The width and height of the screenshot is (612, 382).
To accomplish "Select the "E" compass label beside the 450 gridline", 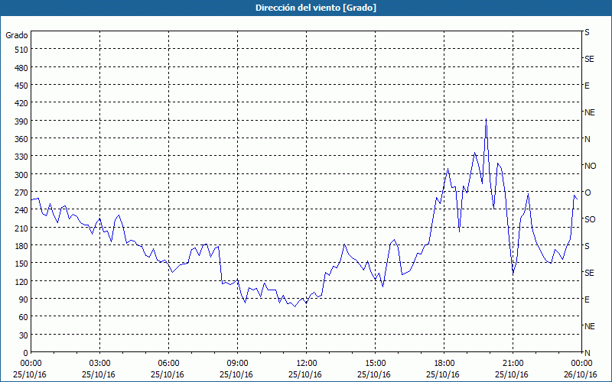I will [587, 86].
